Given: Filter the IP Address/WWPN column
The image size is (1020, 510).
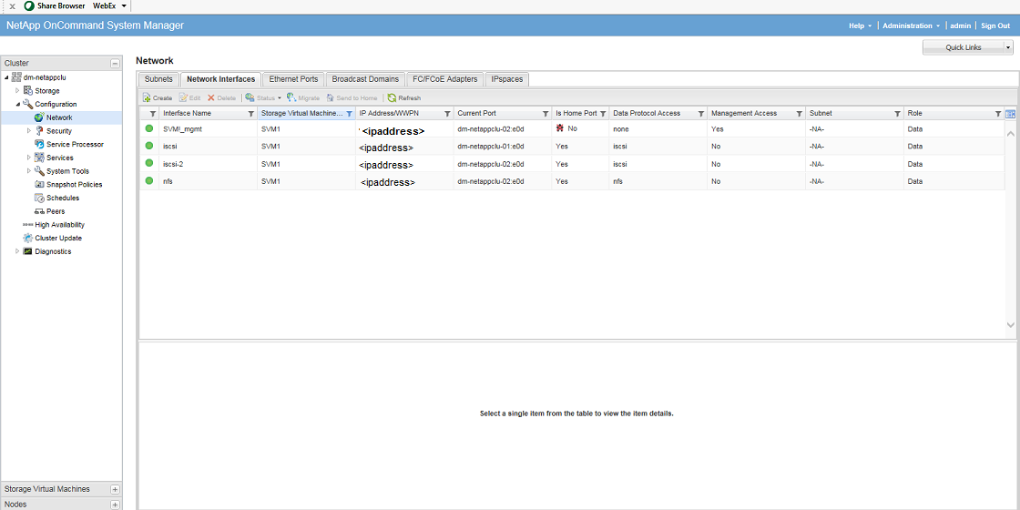Looking at the screenshot, I should [x=447, y=113].
